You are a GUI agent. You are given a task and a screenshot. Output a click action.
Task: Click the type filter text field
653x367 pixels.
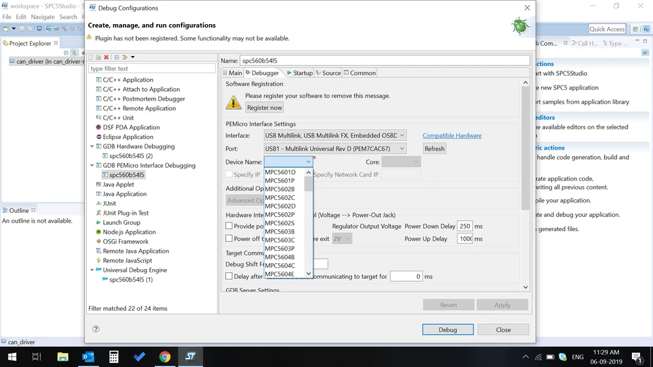(152, 69)
